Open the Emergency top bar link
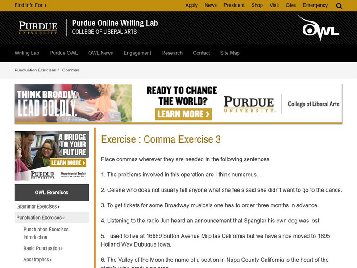The width and height of the screenshot is (357, 268). (315, 5)
